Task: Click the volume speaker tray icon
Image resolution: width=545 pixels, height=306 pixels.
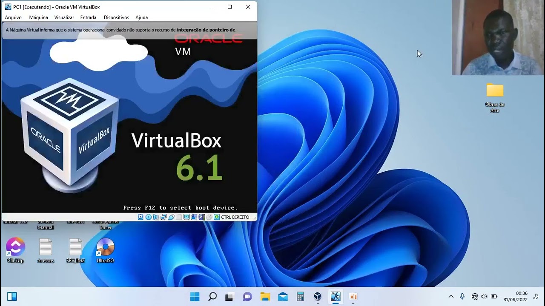Action: pyautogui.click(x=484, y=296)
